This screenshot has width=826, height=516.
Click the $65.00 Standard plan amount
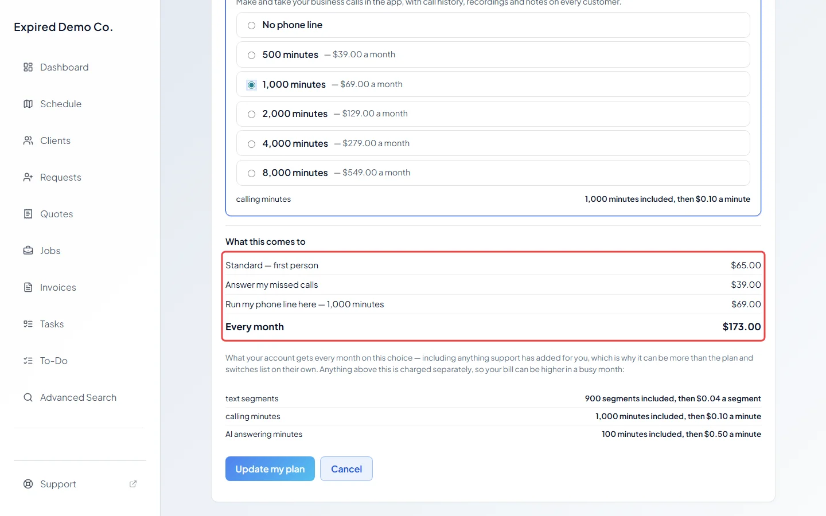[x=746, y=265]
